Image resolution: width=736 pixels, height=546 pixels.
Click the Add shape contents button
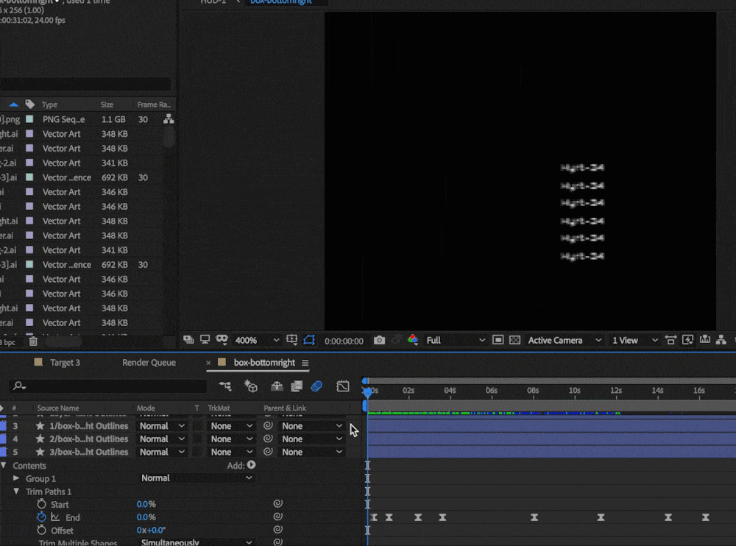coord(252,465)
